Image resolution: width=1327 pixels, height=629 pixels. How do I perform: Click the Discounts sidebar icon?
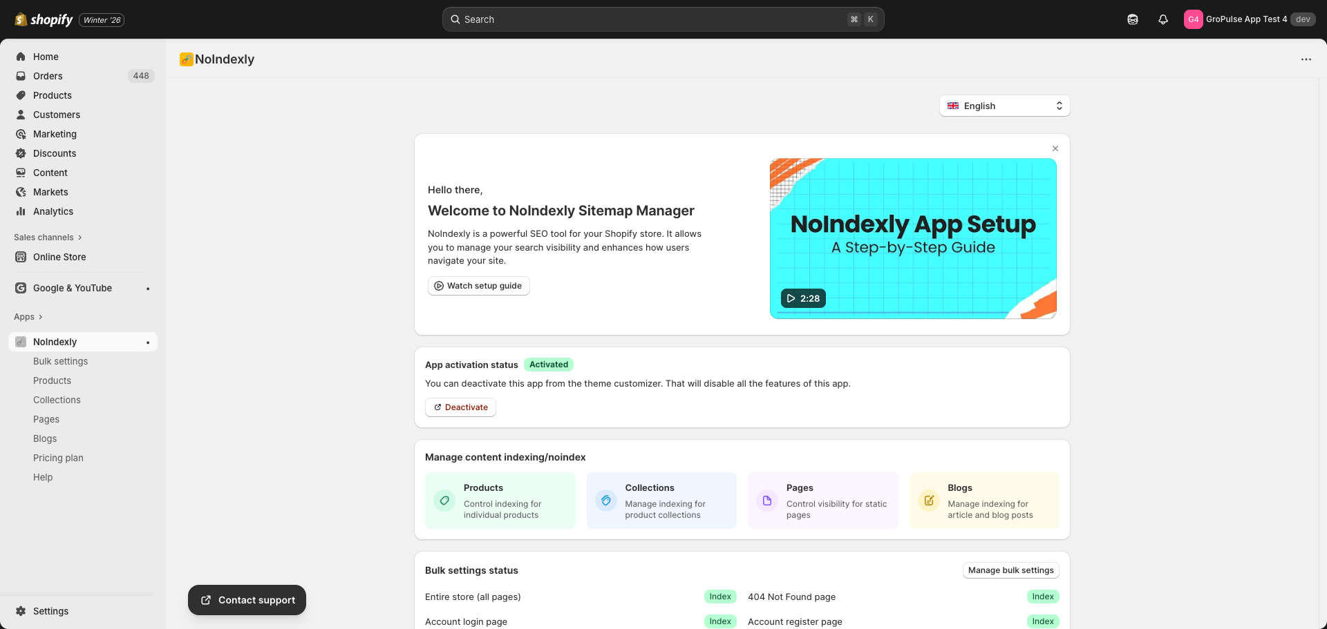pyautogui.click(x=21, y=153)
